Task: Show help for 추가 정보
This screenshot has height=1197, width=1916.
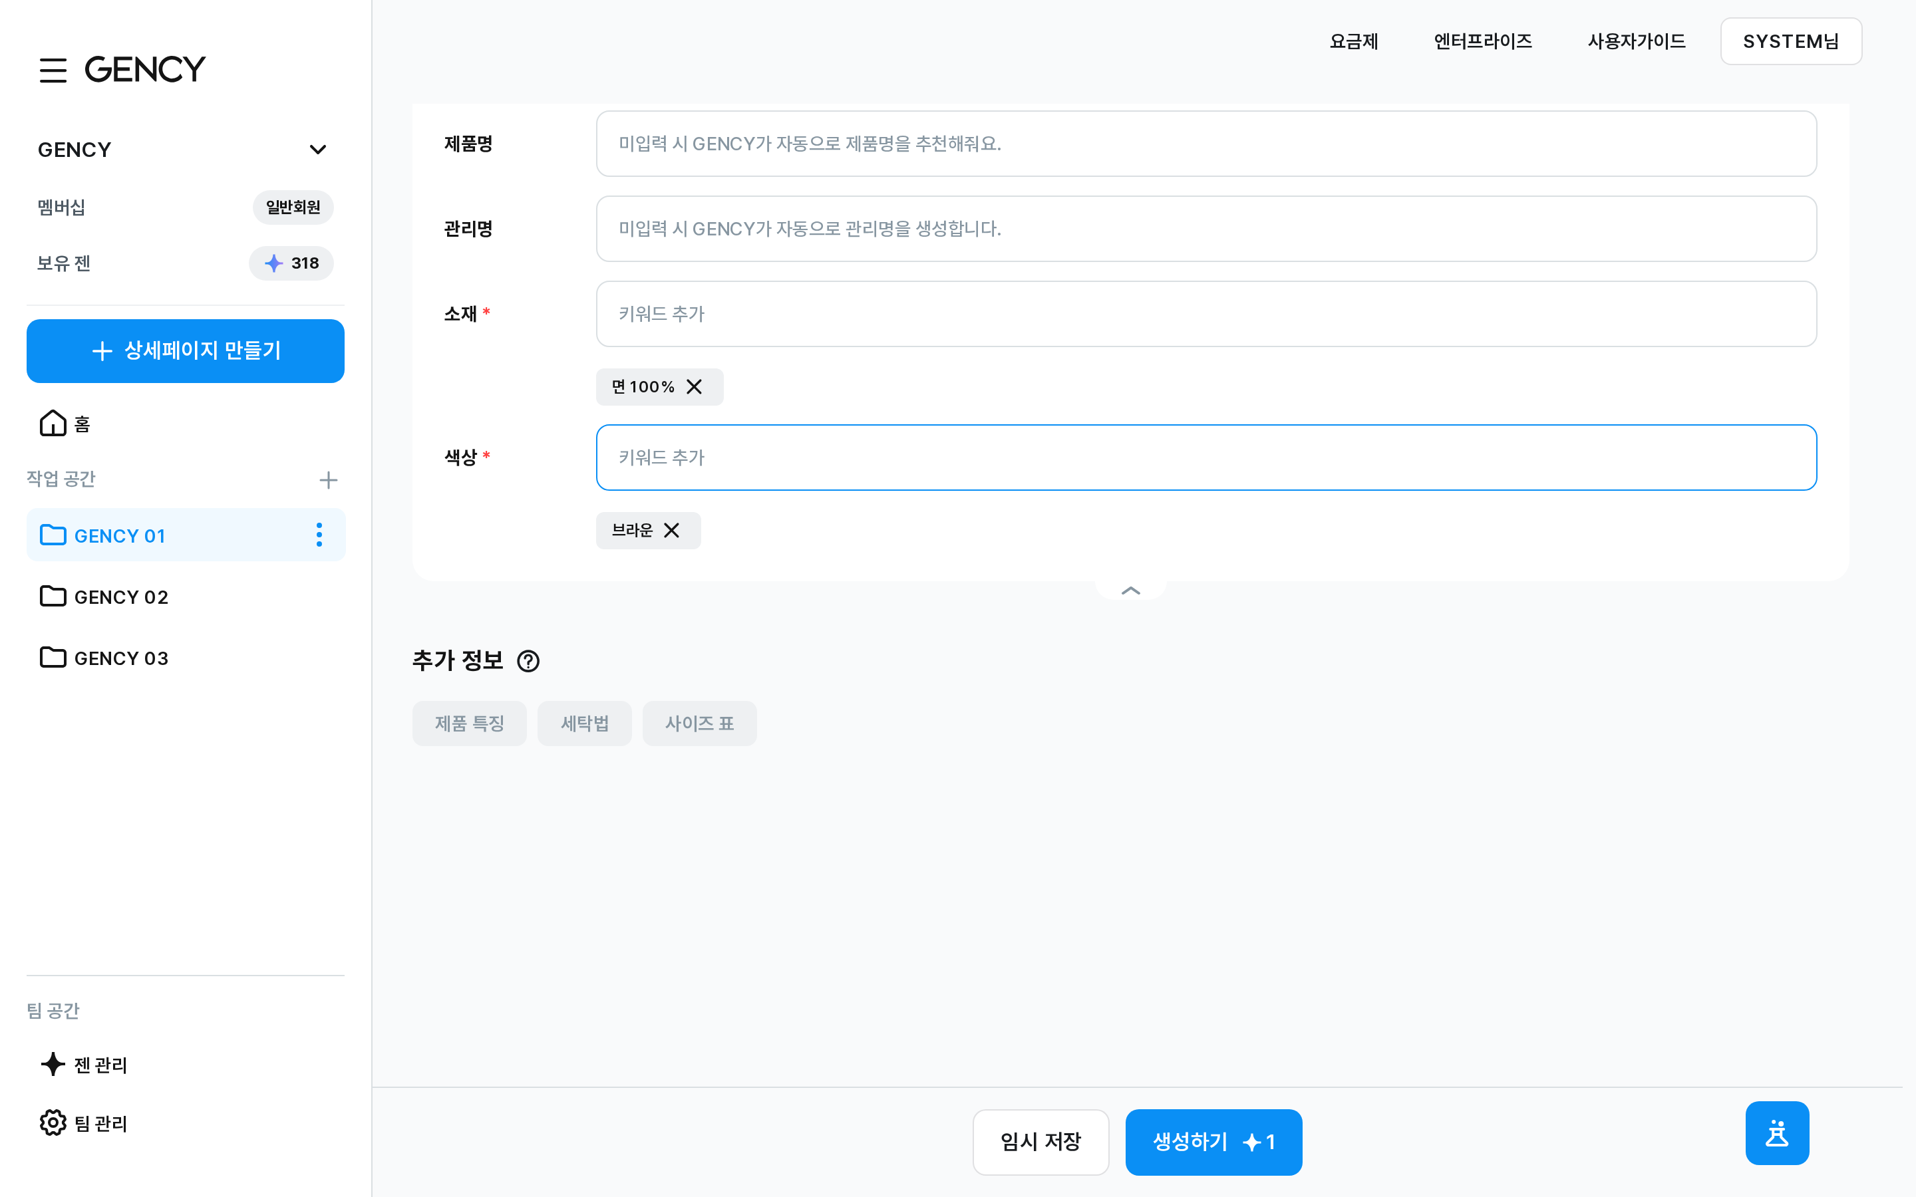Action: pos(528,661)
